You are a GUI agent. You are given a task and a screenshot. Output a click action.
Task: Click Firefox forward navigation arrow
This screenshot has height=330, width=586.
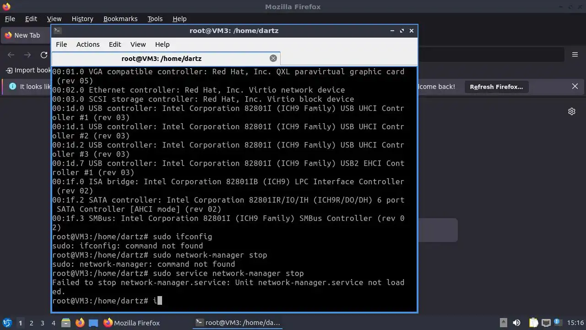[27, 55]
